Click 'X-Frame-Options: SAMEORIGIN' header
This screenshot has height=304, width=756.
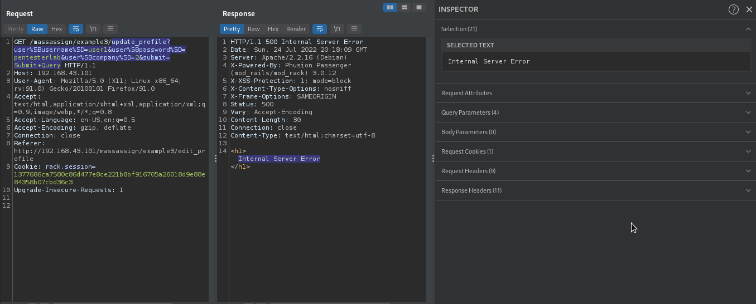283,96
